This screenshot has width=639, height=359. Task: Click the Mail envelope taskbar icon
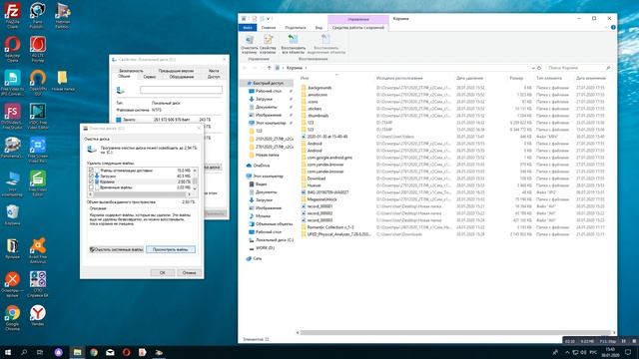coord(110,352)
